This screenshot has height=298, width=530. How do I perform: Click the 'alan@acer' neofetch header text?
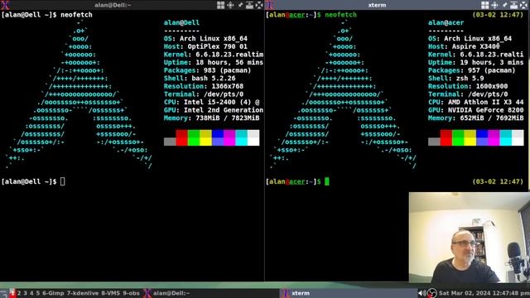pyautogui.click(x=446, y=22)
